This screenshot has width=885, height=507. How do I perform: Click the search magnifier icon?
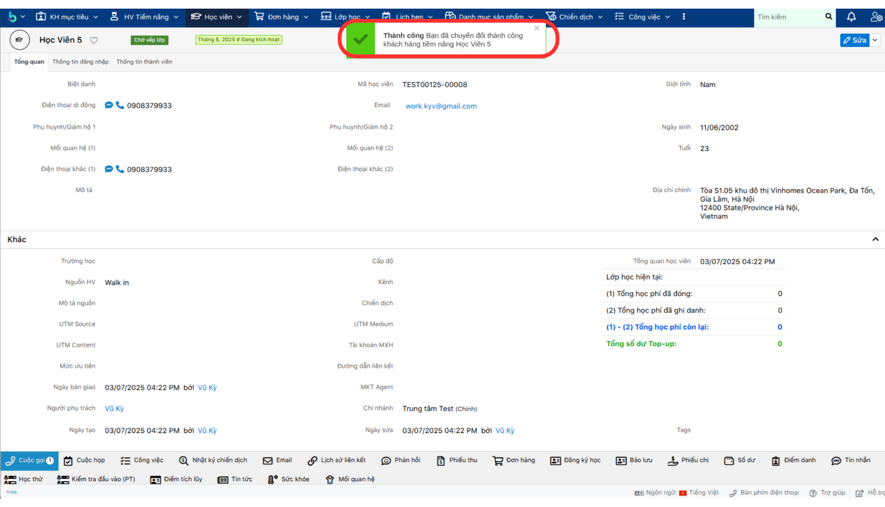(828, 16)
